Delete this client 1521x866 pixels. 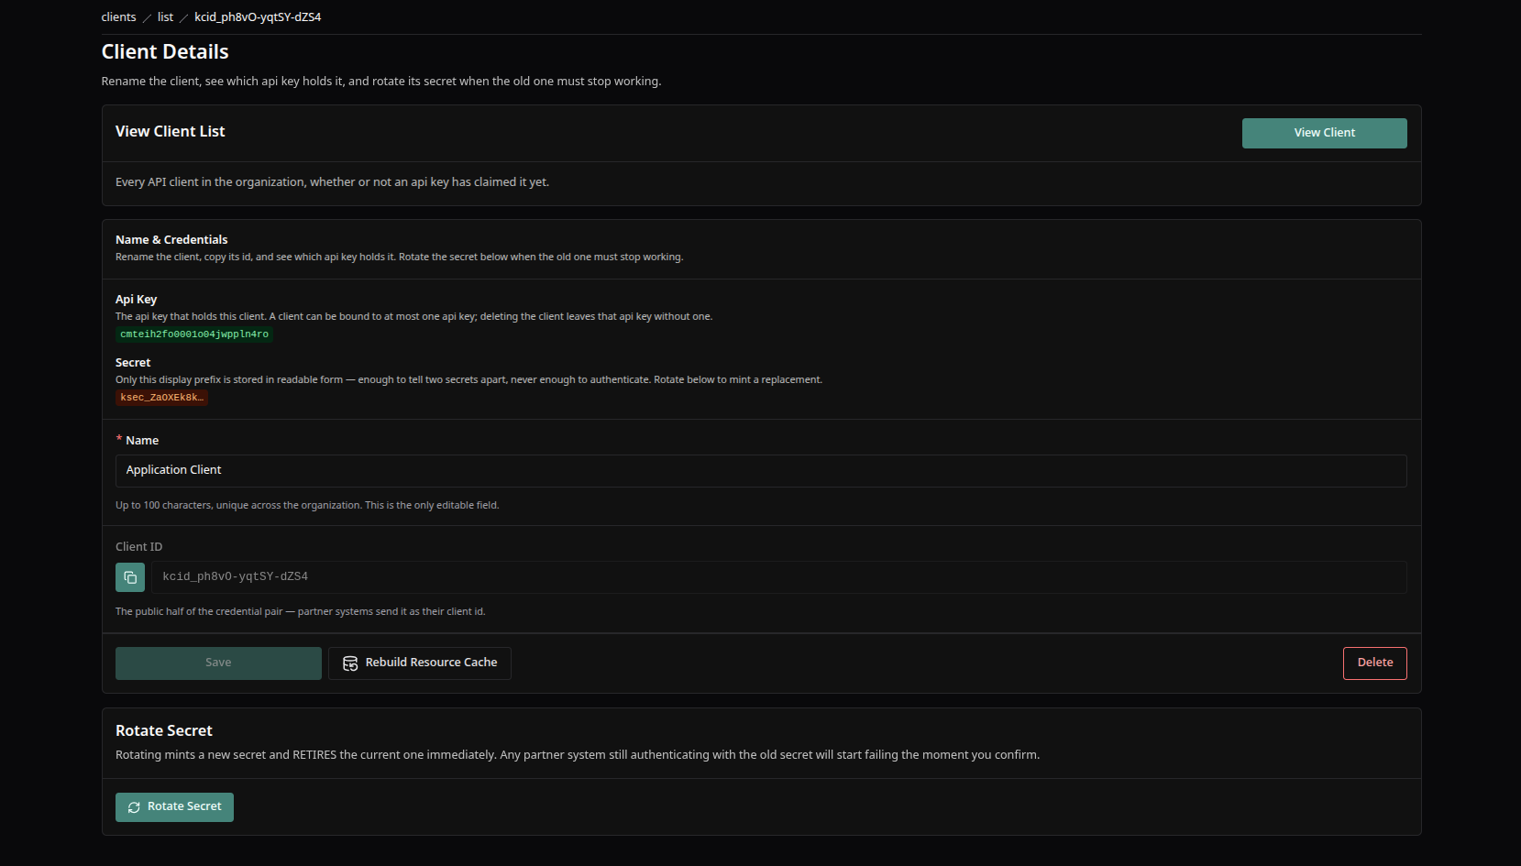coord(1374,663)
